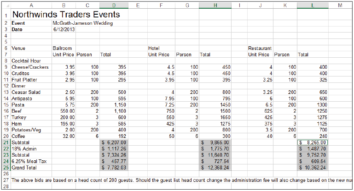Select the Cocktail Hour label cell
Screen dimensions: 354x191
28,60
